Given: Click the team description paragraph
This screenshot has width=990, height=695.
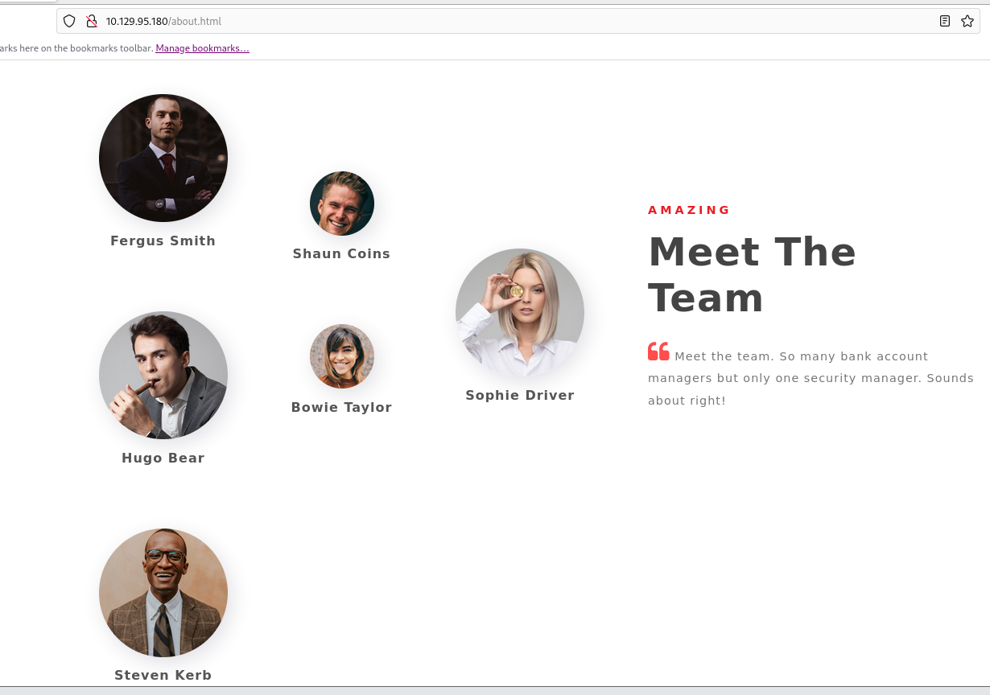Looking at the screenshot, I should tap(811, 378).
